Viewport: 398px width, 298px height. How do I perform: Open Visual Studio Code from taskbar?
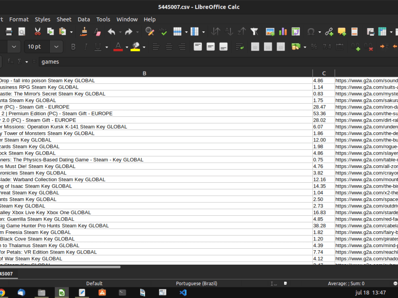point(183,293)
